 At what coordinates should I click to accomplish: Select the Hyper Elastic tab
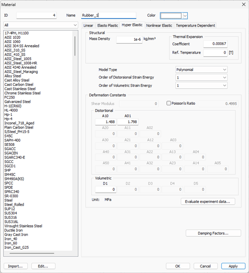coord(132,25)
